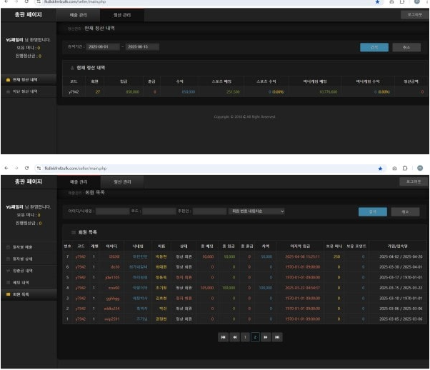Switch to 매출 관리 tab on settlement page

(x=79, y=14)
